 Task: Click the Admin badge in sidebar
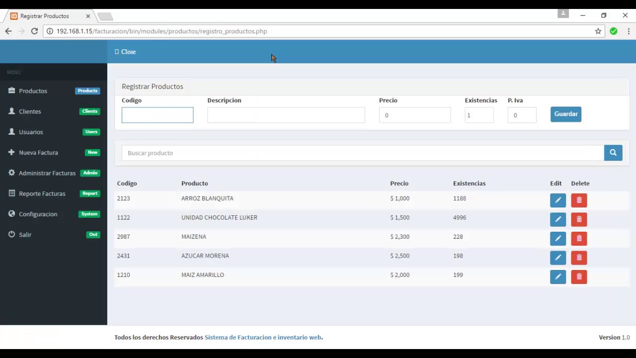pyautogui.click(x=90, y=173)
